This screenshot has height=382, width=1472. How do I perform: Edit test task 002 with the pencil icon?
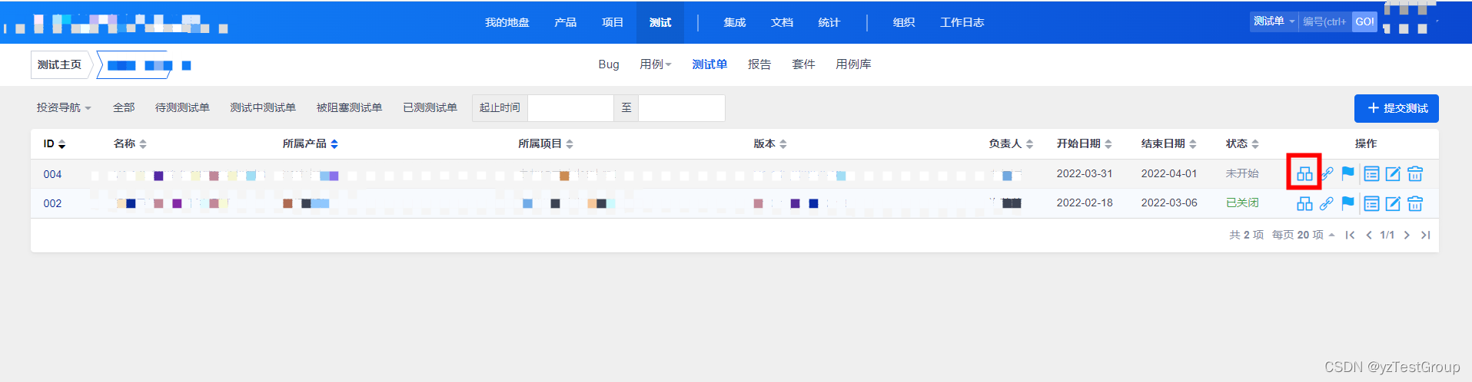(1393, 203)
